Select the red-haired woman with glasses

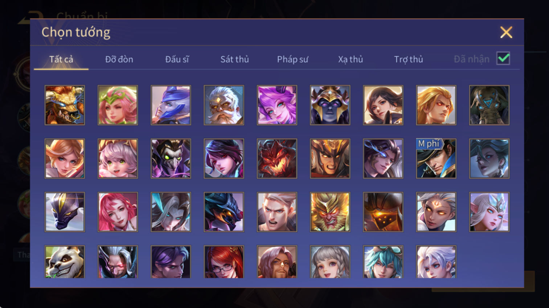pos(224,262)
